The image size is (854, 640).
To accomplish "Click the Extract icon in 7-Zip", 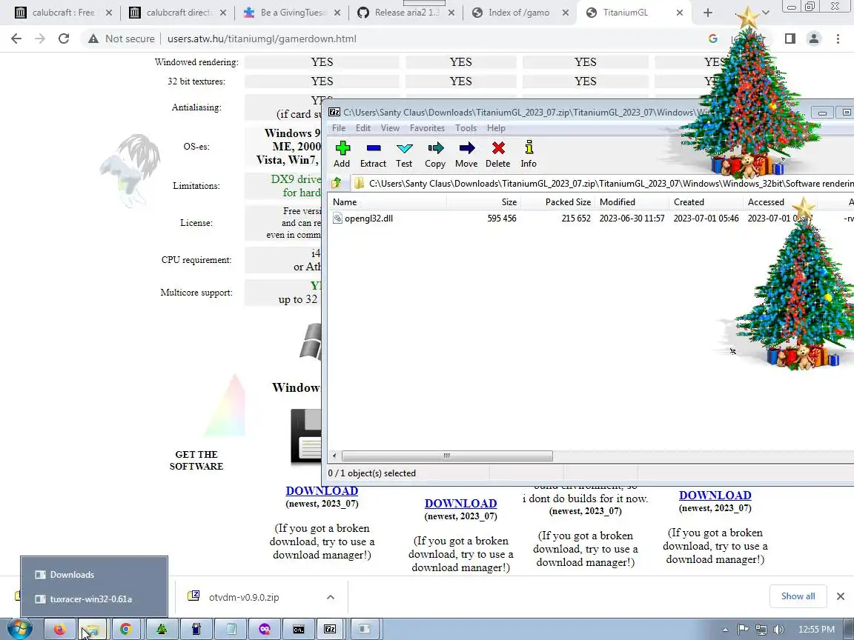I will [373, 154].
